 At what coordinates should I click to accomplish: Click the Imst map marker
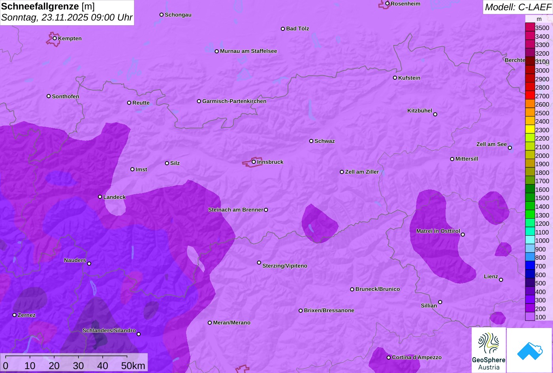[132, 169]
